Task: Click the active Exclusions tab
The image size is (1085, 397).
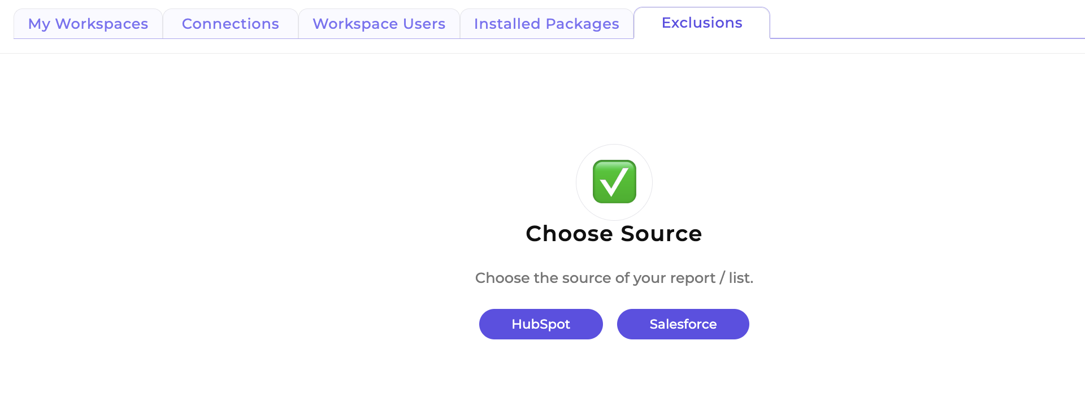Action: [702, 23]
